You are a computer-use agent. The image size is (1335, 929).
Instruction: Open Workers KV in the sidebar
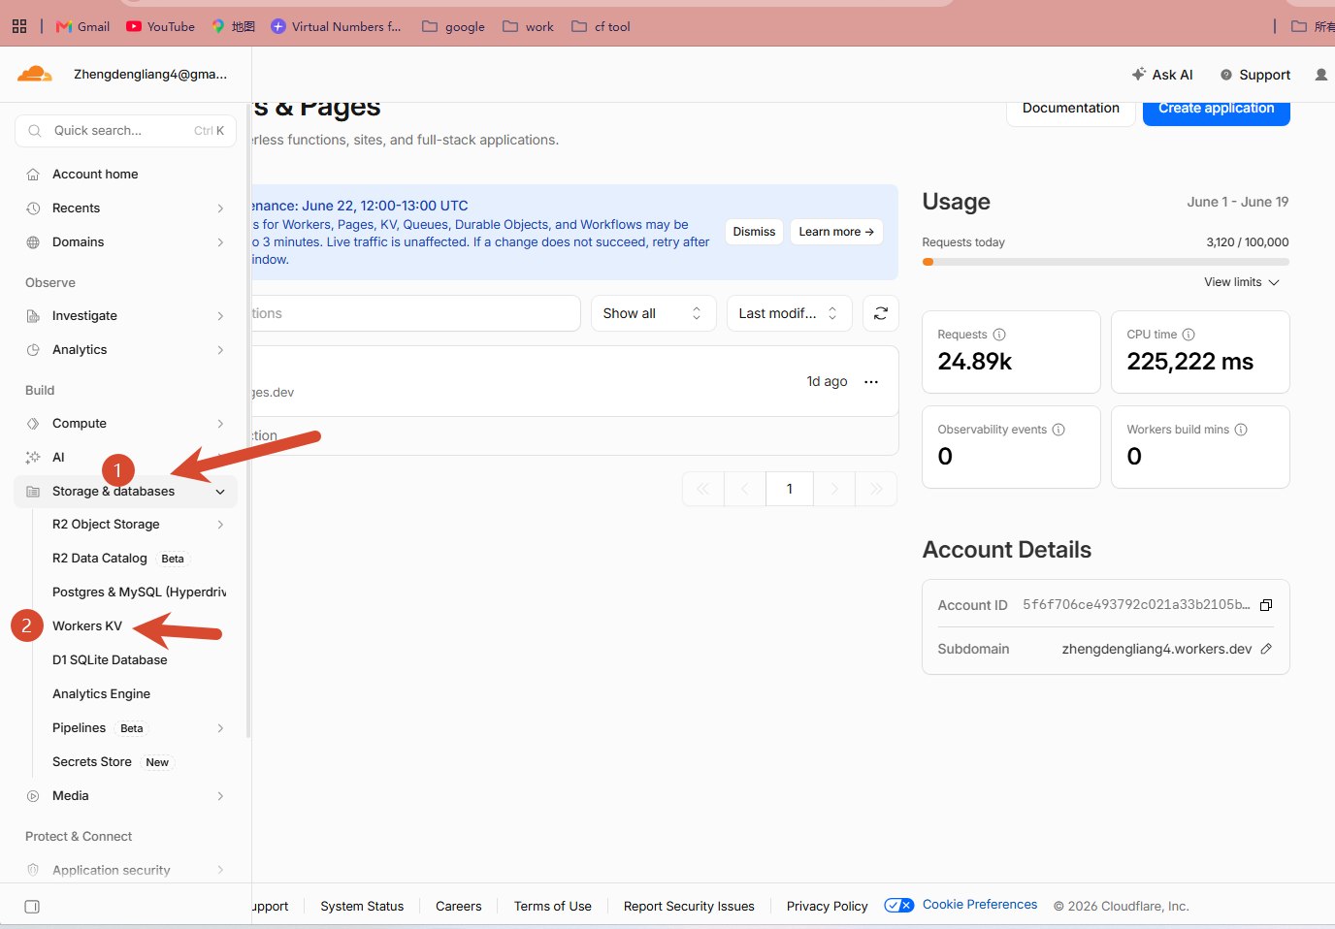click(87, 626)
